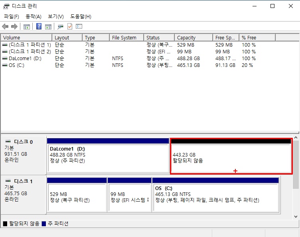This screenshot has height=237, width=300.
Task: Click drive icon beside DaLcome1 (D:) row
Action: [5, 59]
